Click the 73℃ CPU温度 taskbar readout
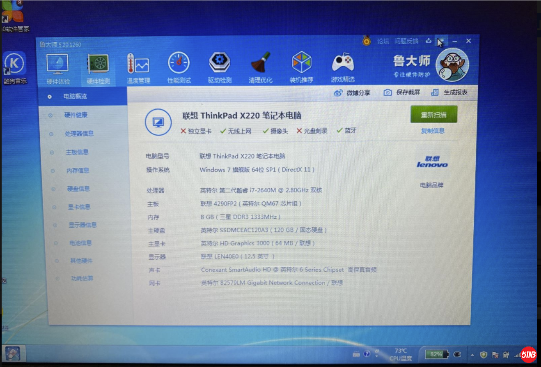 click(401, 354)
